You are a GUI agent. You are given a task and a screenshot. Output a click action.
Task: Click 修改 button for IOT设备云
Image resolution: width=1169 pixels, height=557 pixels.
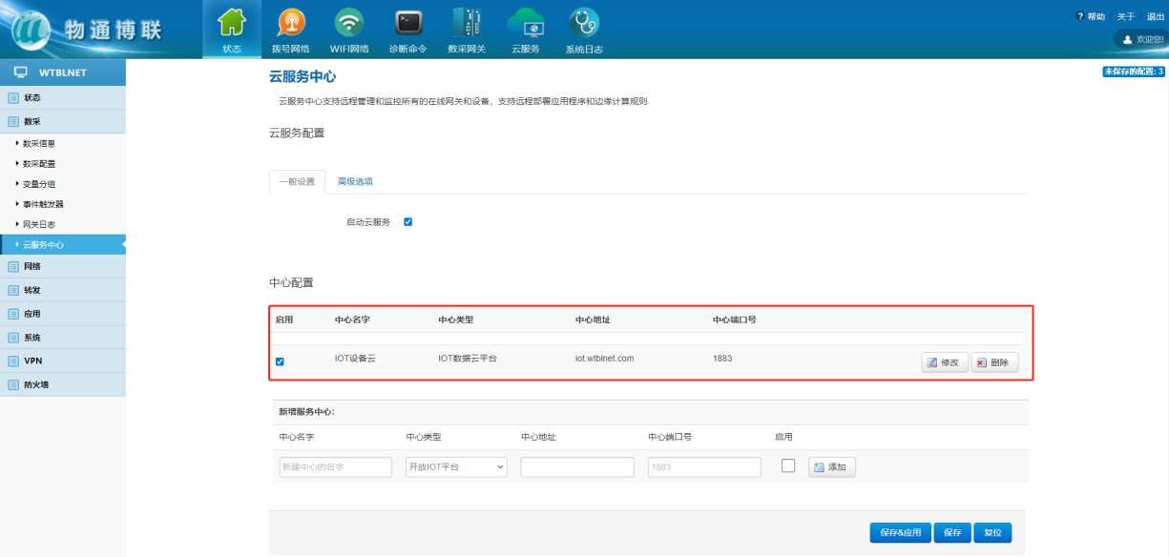(x=945, y=362)
